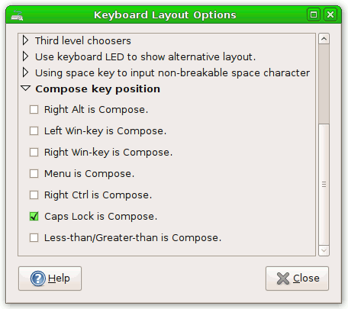This screenshot has width=348, height=309.
Task: Uncheck Caps Lock is Compose
Action: click(x=34, y=217)
